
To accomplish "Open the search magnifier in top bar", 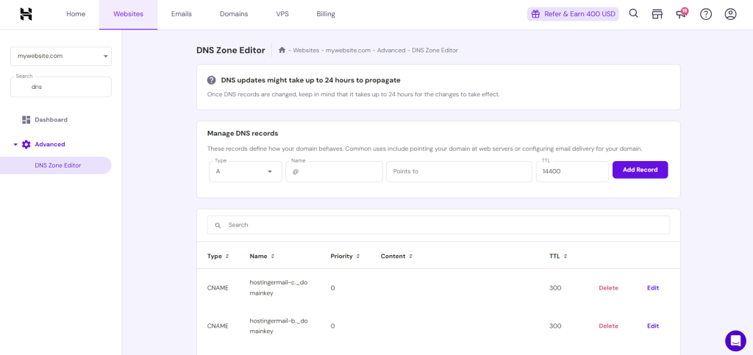I will click(x=633, y=14).
